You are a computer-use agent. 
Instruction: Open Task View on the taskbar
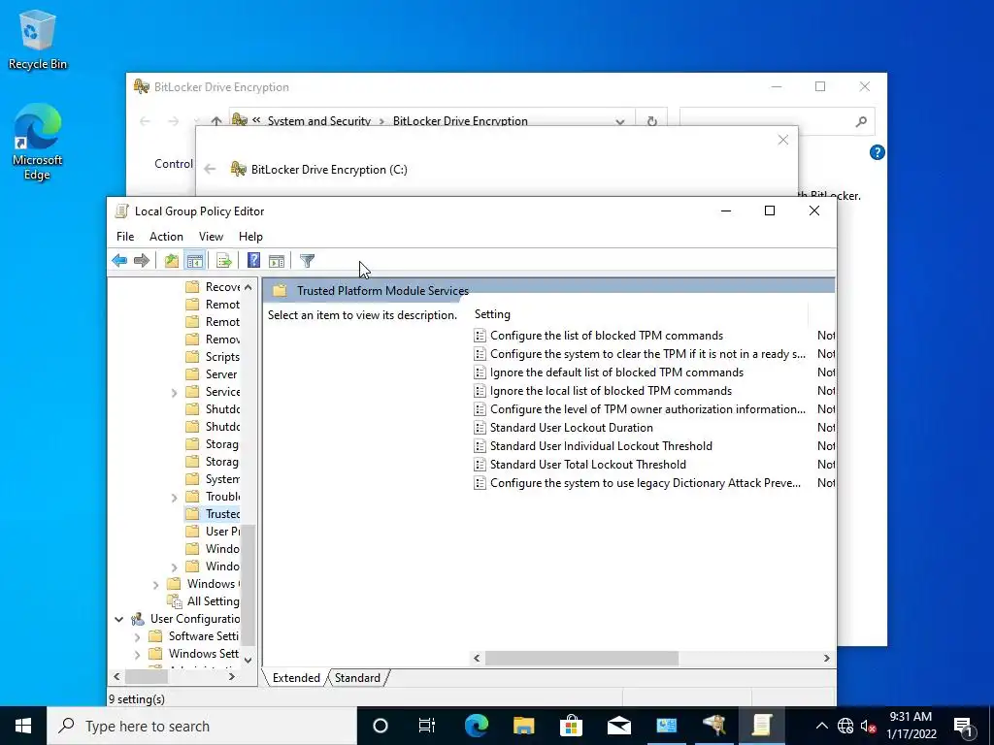coord(427,726)
